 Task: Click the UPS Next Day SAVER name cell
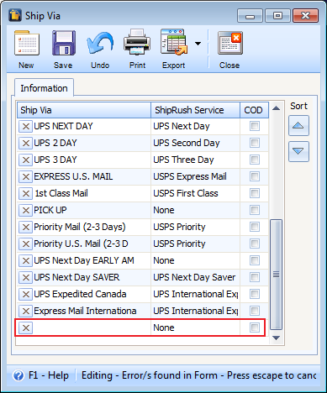(92, 277)
